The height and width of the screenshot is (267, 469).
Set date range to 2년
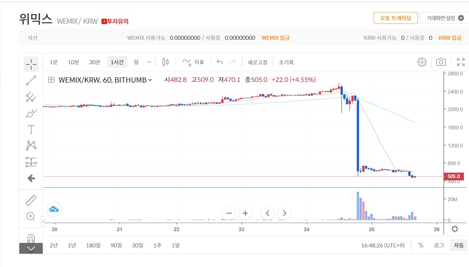[54, 245]
